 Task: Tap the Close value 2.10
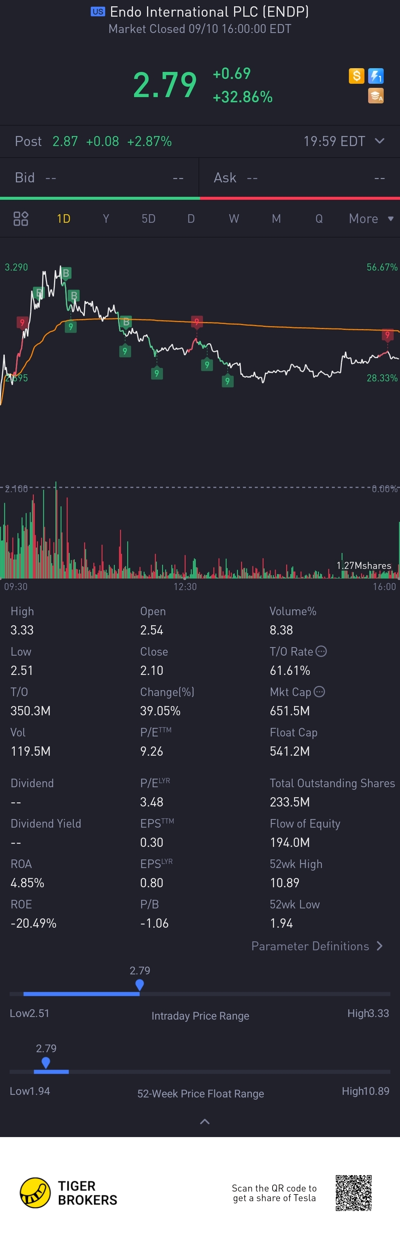point(151,670)
